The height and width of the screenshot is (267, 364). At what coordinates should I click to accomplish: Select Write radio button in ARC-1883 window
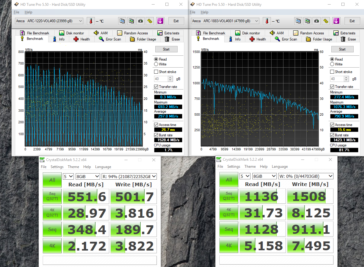tap(332, 64)
